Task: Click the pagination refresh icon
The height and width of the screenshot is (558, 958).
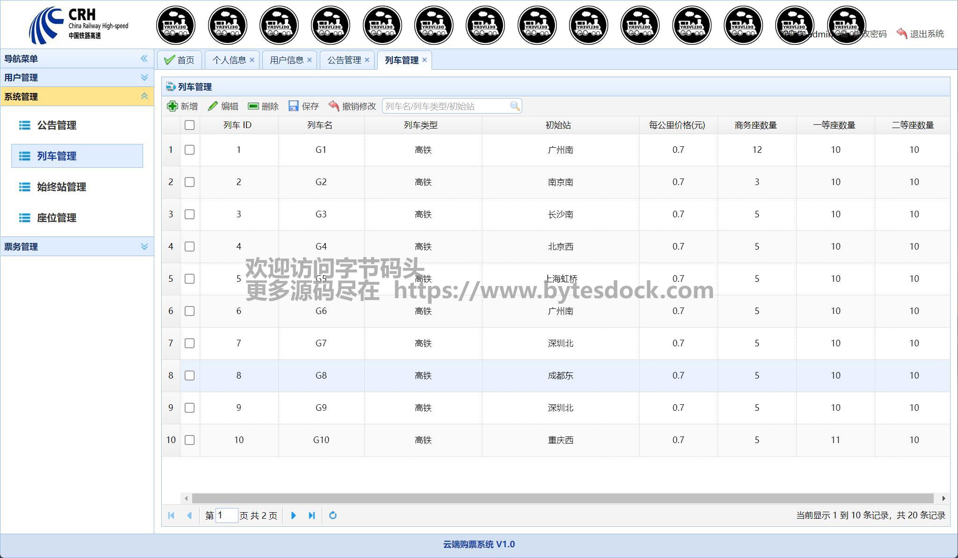Action: click(x=333, y=515)
